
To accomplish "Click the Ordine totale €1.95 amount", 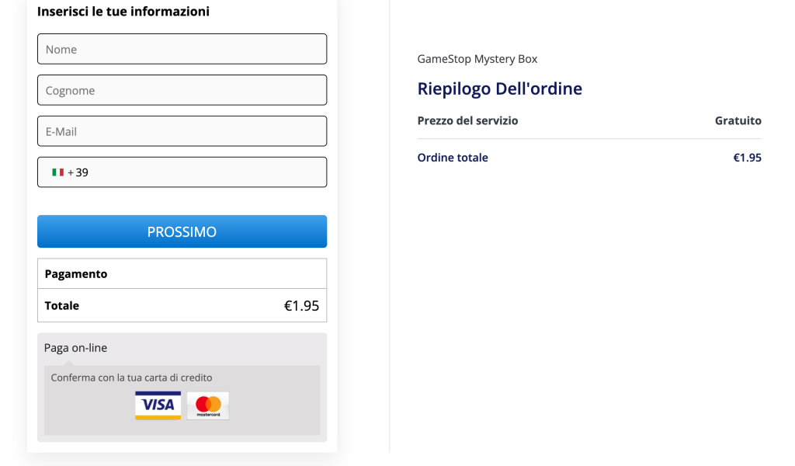I will 748,157.
